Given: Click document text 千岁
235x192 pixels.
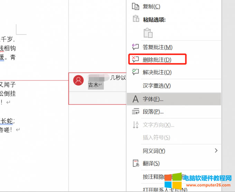Looking at the screenshot, I should (7, 39).
